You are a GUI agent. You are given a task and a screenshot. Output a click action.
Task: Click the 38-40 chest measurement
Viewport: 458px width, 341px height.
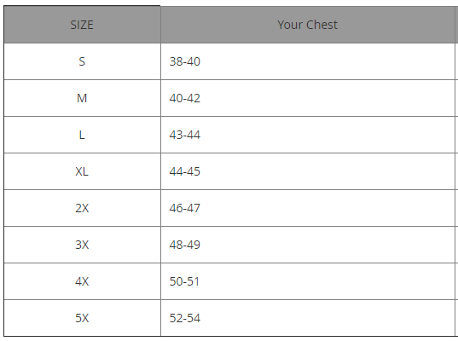click(x=184, y=61)
